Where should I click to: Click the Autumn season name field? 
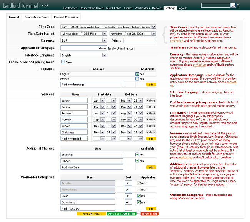coord(74,119)
